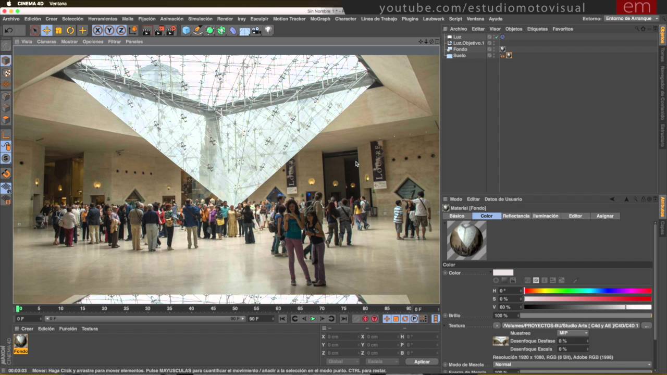Expand the Entorno de Arranque layout dropdown
The image size is (667, 375).
pyautogui.click(x=632, y=19)
